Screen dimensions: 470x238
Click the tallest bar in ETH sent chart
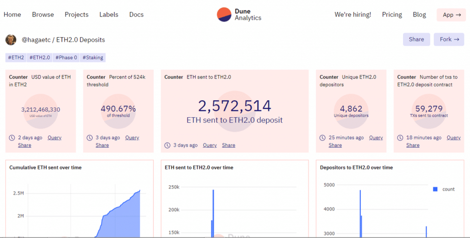click(213, 213)
